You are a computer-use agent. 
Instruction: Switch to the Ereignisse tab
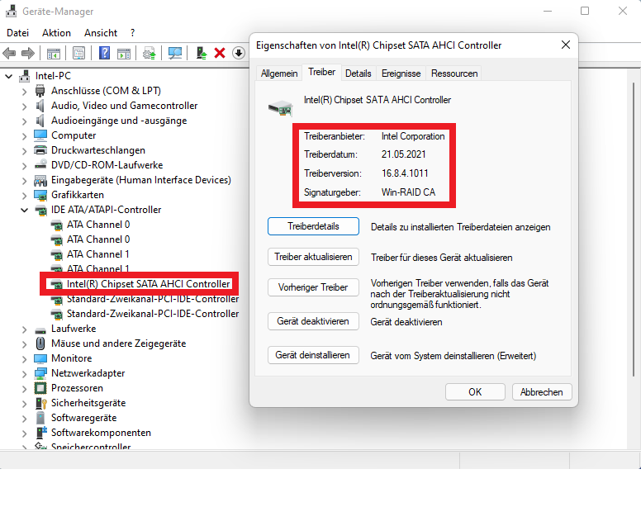pos(401,73)
